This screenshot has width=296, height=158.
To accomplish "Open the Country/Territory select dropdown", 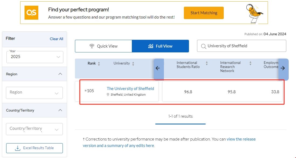I will point(34,129).
